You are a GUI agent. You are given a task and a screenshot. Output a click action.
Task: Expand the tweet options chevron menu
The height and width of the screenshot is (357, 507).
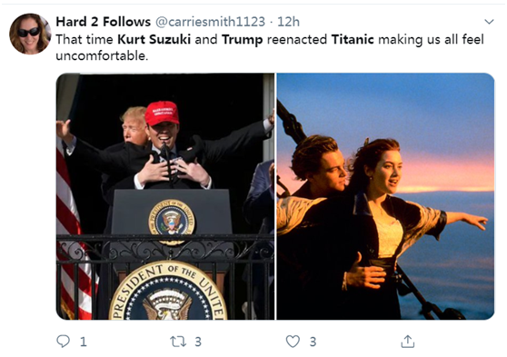(489, 22)
